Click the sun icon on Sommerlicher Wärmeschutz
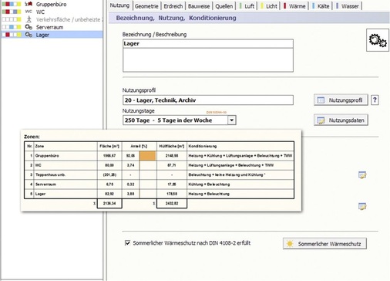The width and height of the screenshot is (390, 281). 290,243
